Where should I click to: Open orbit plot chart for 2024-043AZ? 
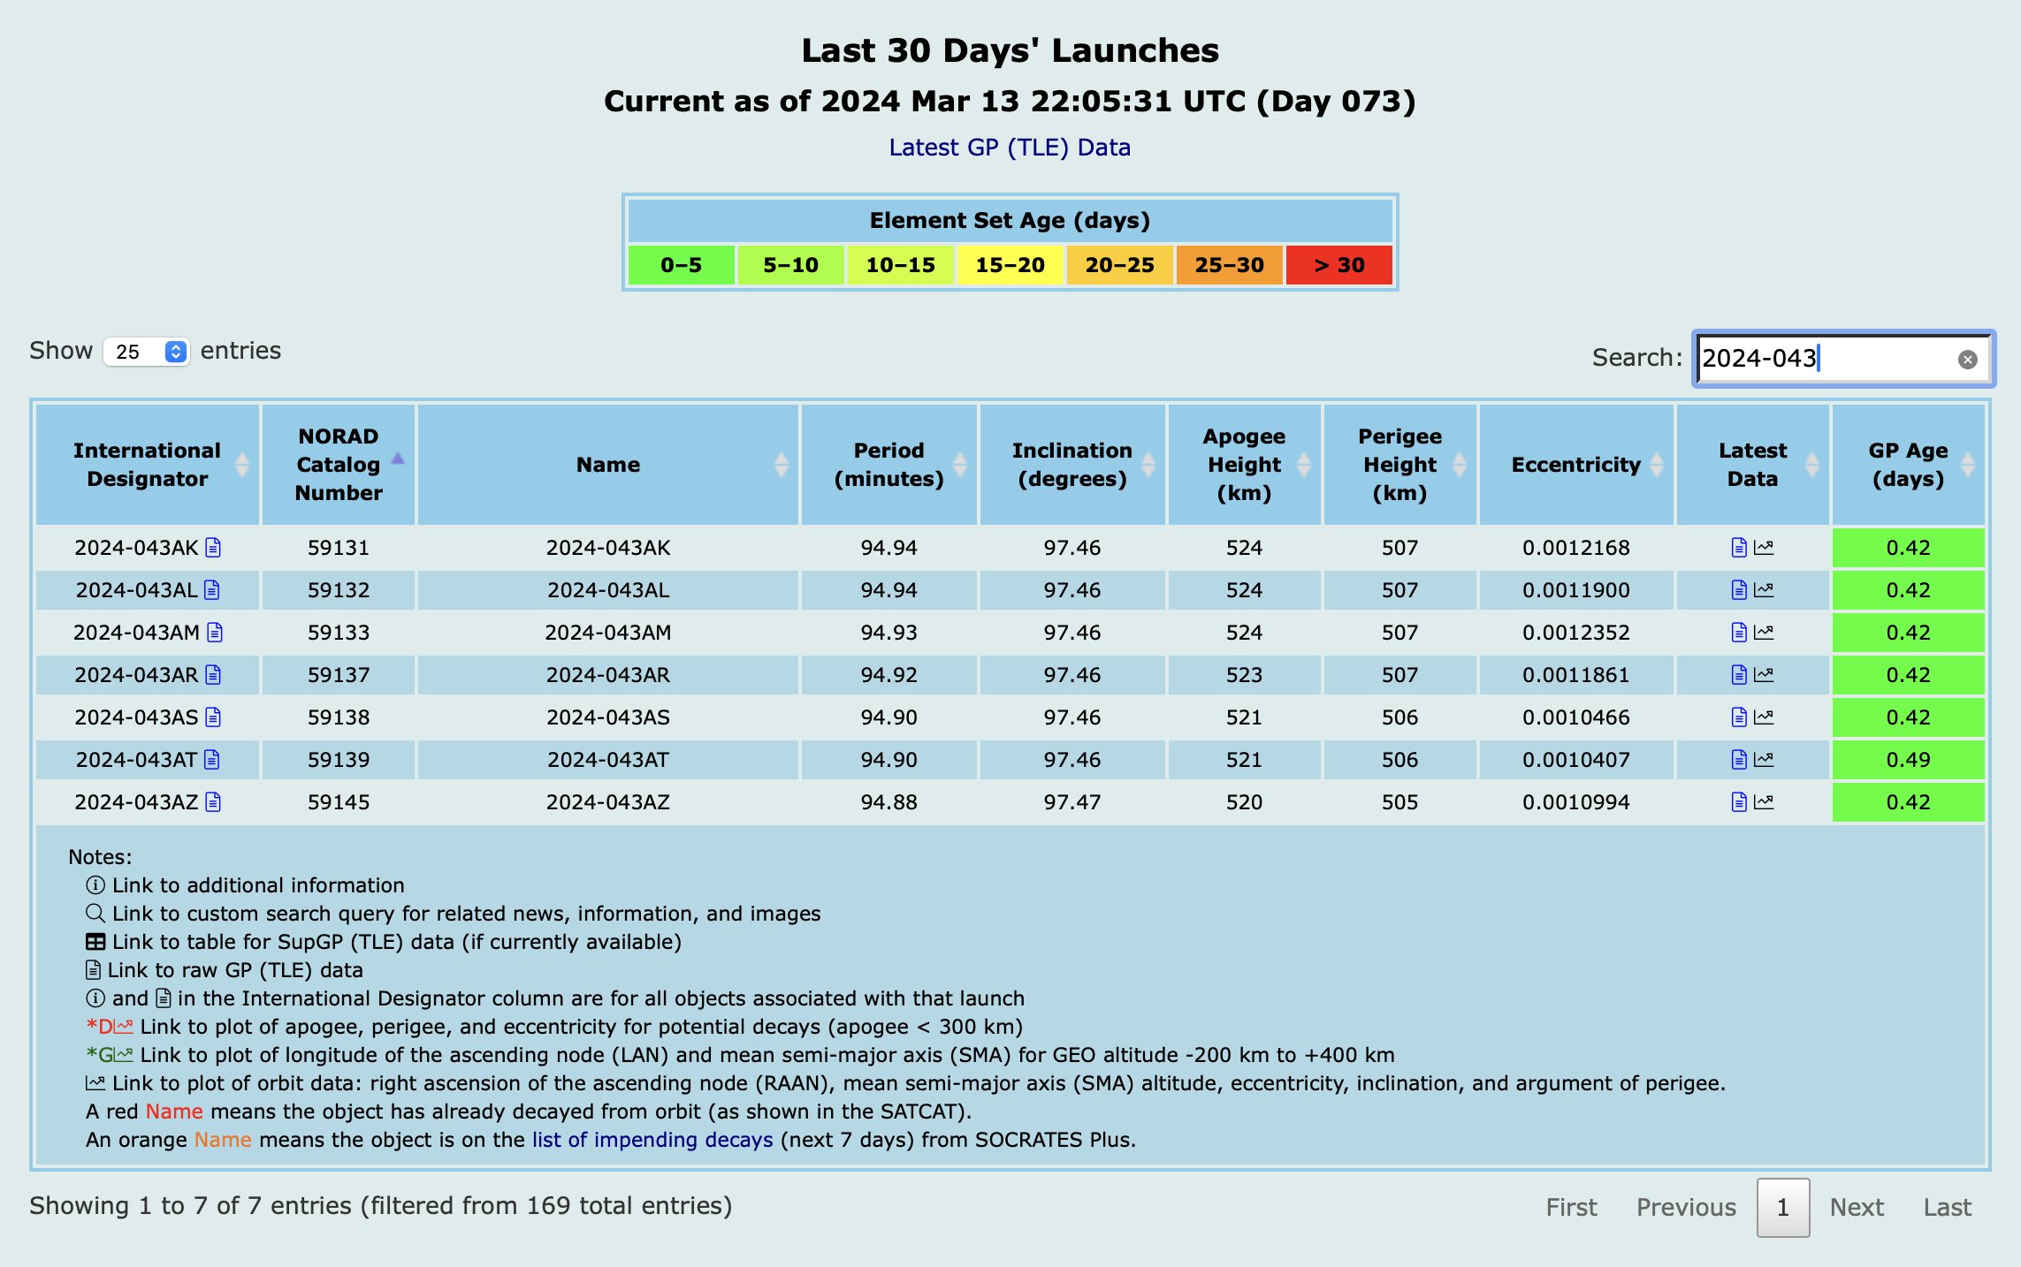pos(1764,802)
